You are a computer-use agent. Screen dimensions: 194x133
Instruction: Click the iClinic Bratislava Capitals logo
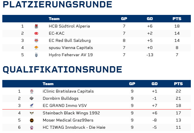(x=32, y=91)
